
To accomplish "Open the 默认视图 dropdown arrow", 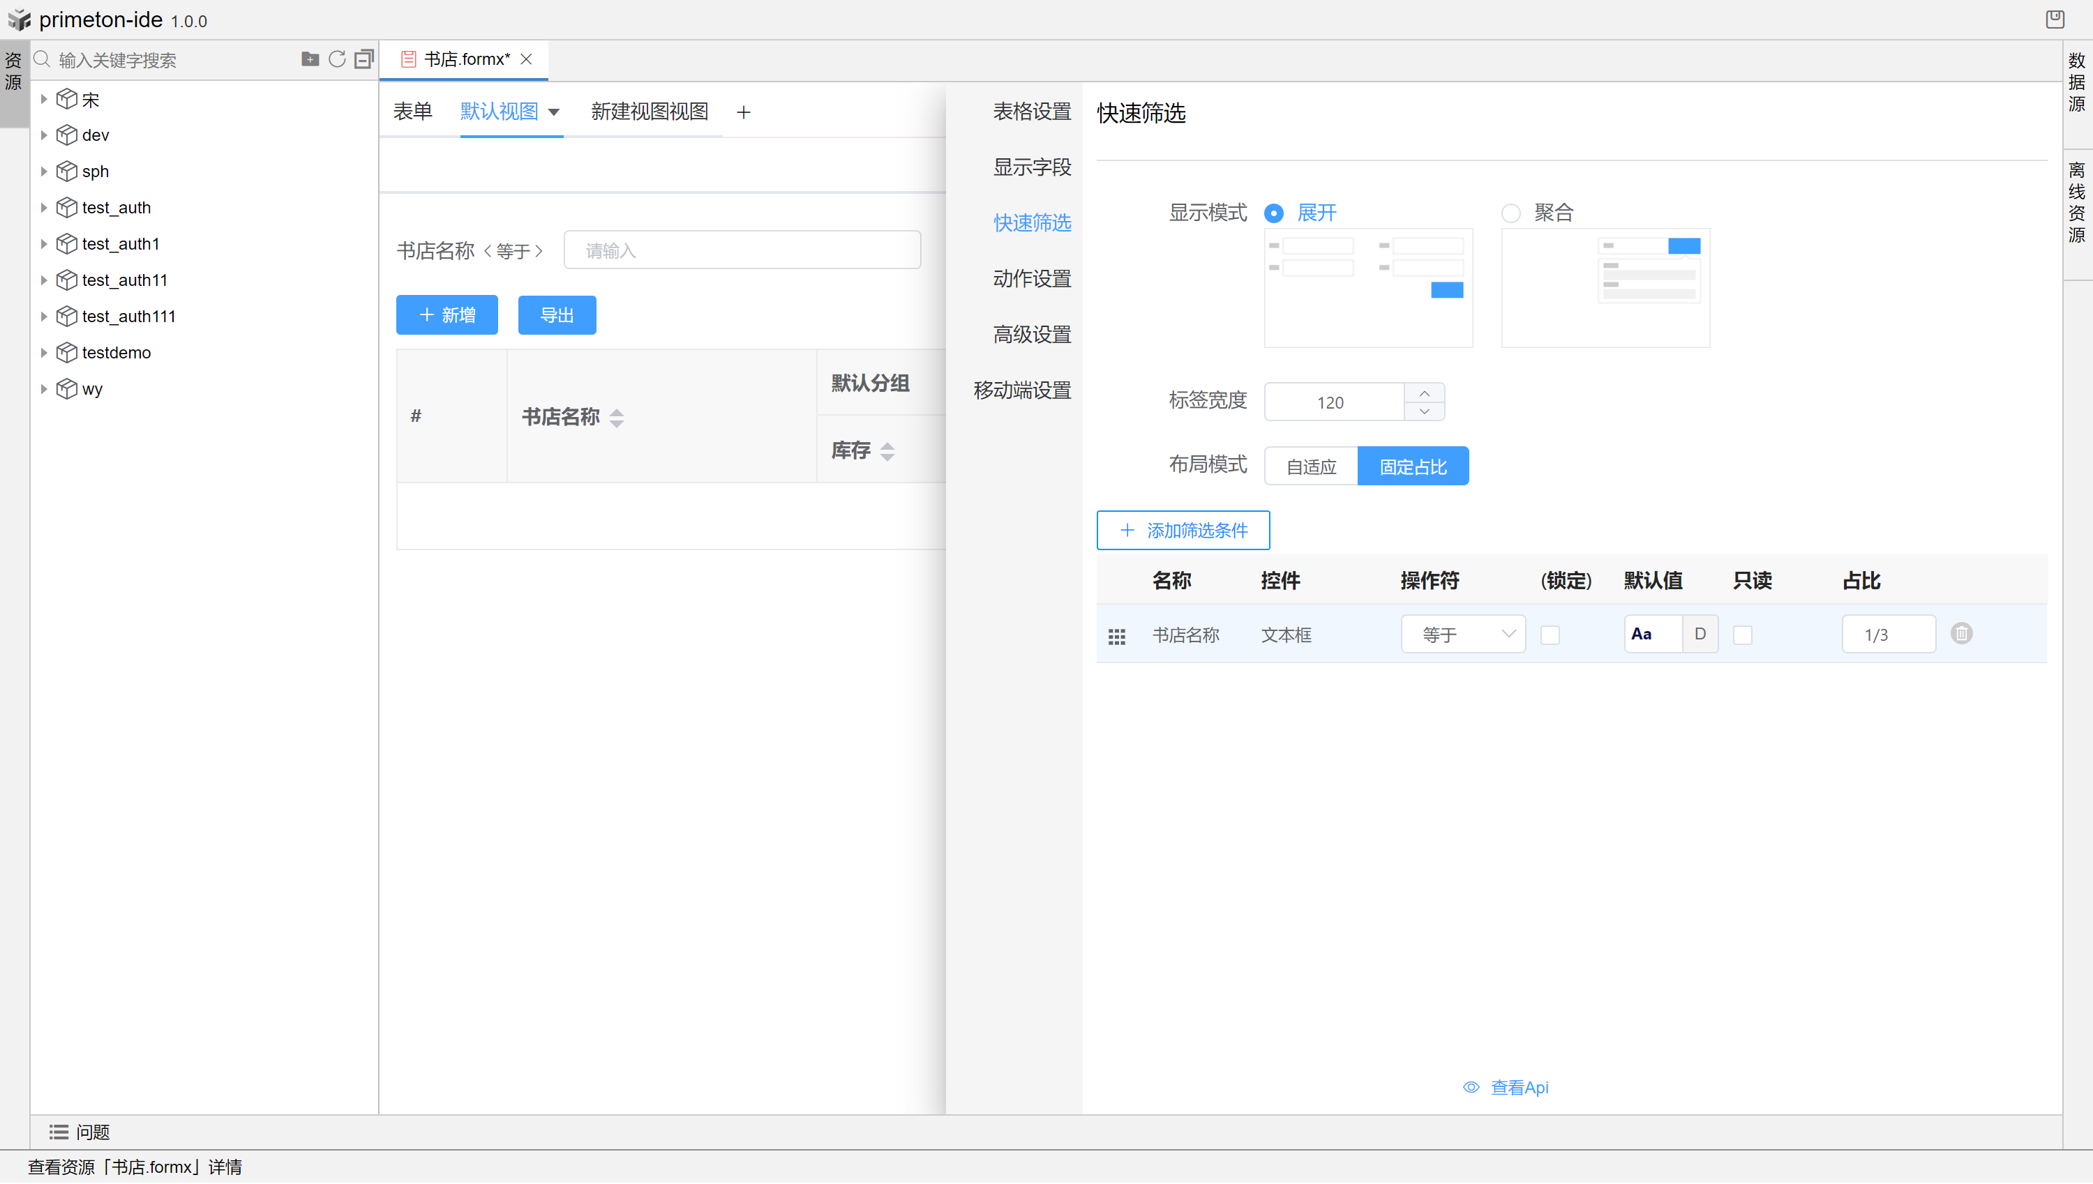I will [x=553, y=112].
